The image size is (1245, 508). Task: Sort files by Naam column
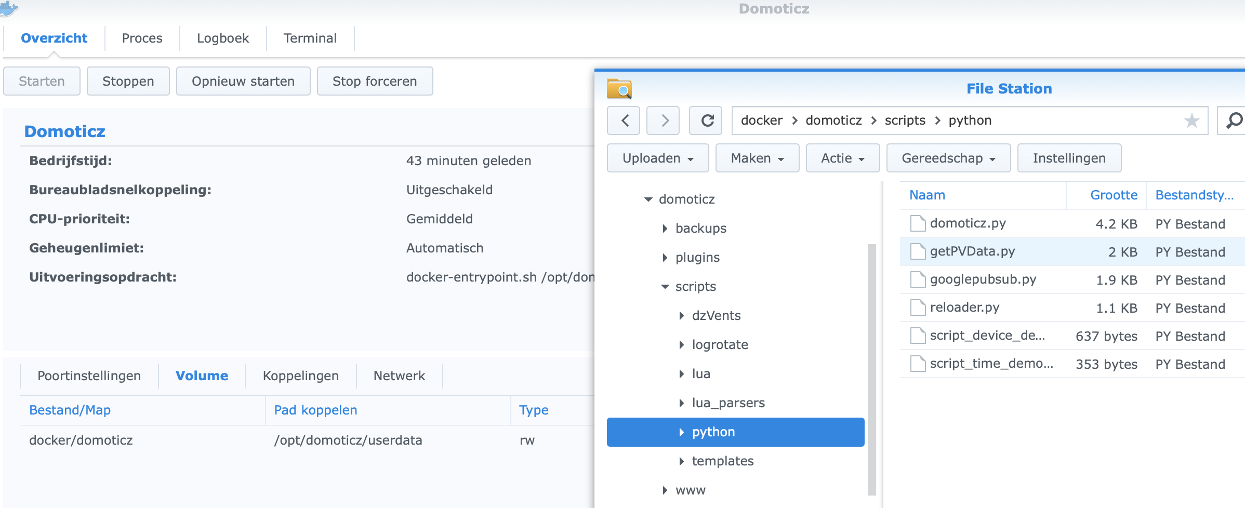(x=983, y=195)
